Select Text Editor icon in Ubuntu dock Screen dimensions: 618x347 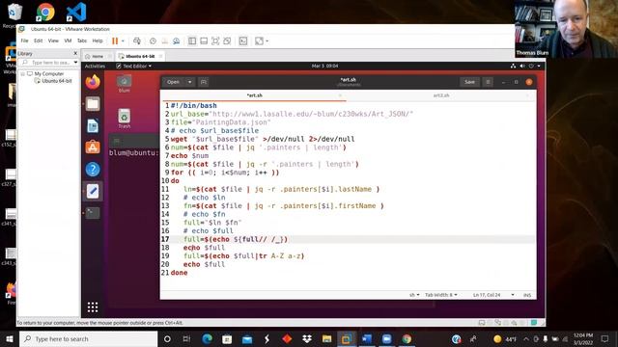(93, 191)
